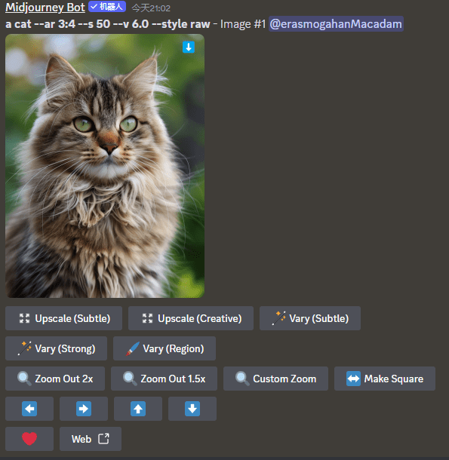Open image on Web via external link button
The height and width of the screenshot is (460, 449).
point(91,439)
